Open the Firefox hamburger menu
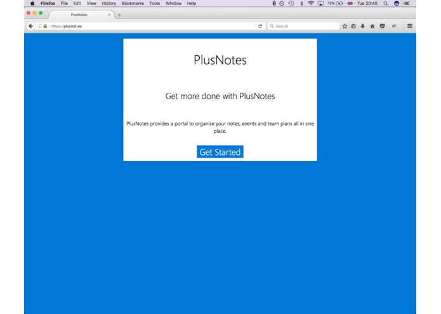This screenshot has height=314, width=441. pos(410,26)
